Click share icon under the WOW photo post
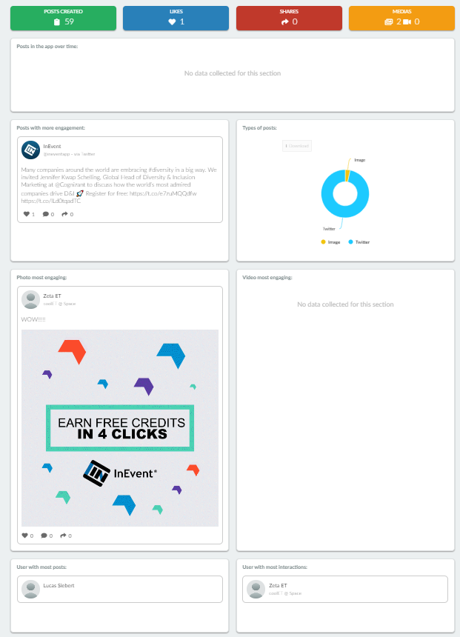This screenshot has height=637, width=460. coord(63,536)
